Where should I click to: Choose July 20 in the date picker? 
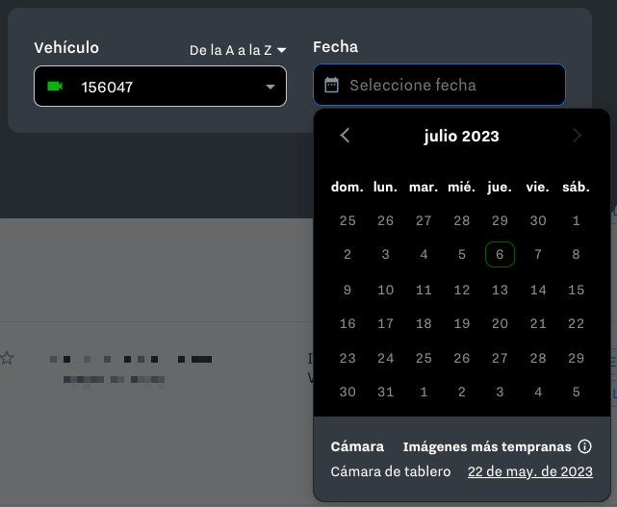(x=500, y=324)
